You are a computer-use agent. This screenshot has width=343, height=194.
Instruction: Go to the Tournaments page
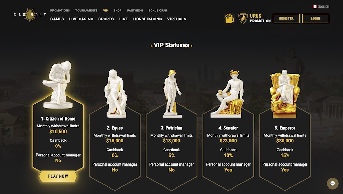pos(86,11)
